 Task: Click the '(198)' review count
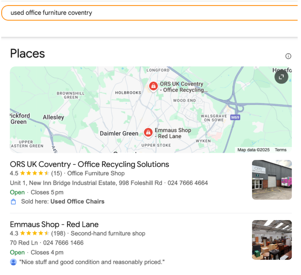[58, 233]
